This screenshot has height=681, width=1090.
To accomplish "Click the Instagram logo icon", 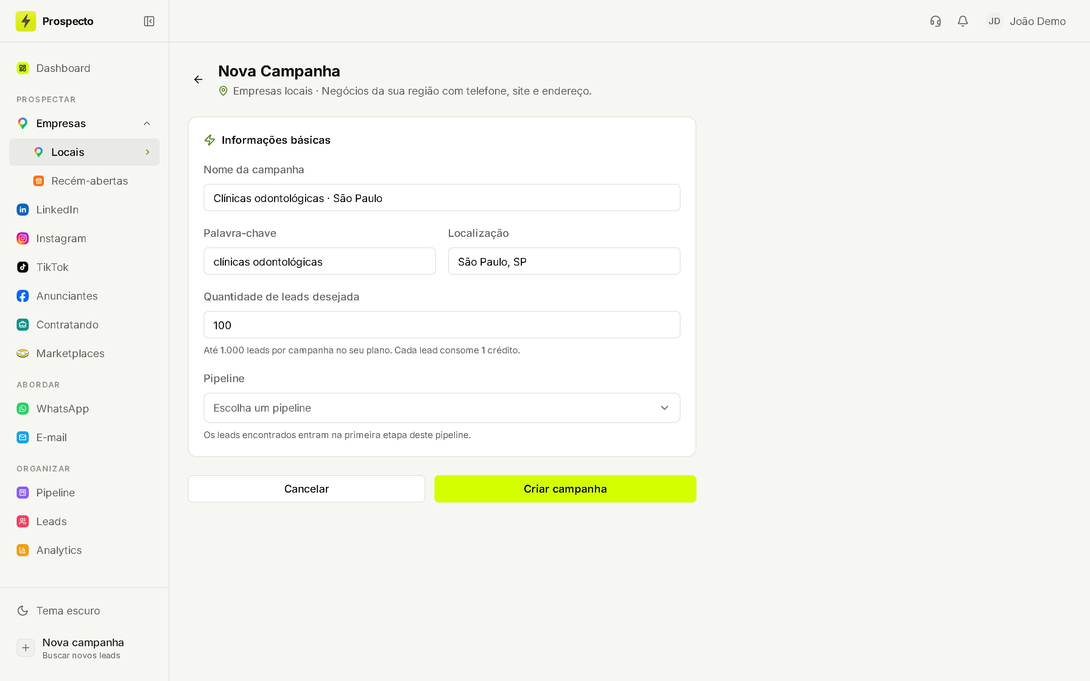I will (x=23, y=239).
